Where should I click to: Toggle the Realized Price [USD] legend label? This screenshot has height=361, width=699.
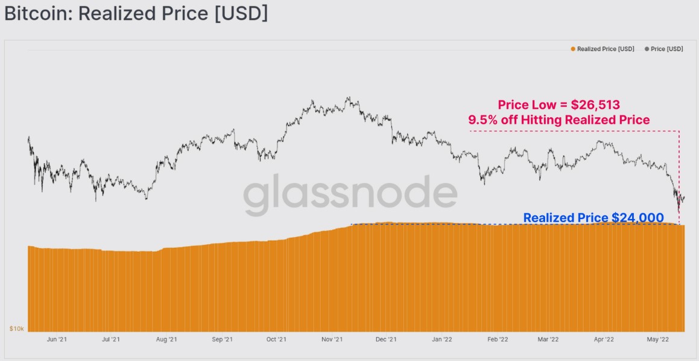coord(605,49)
